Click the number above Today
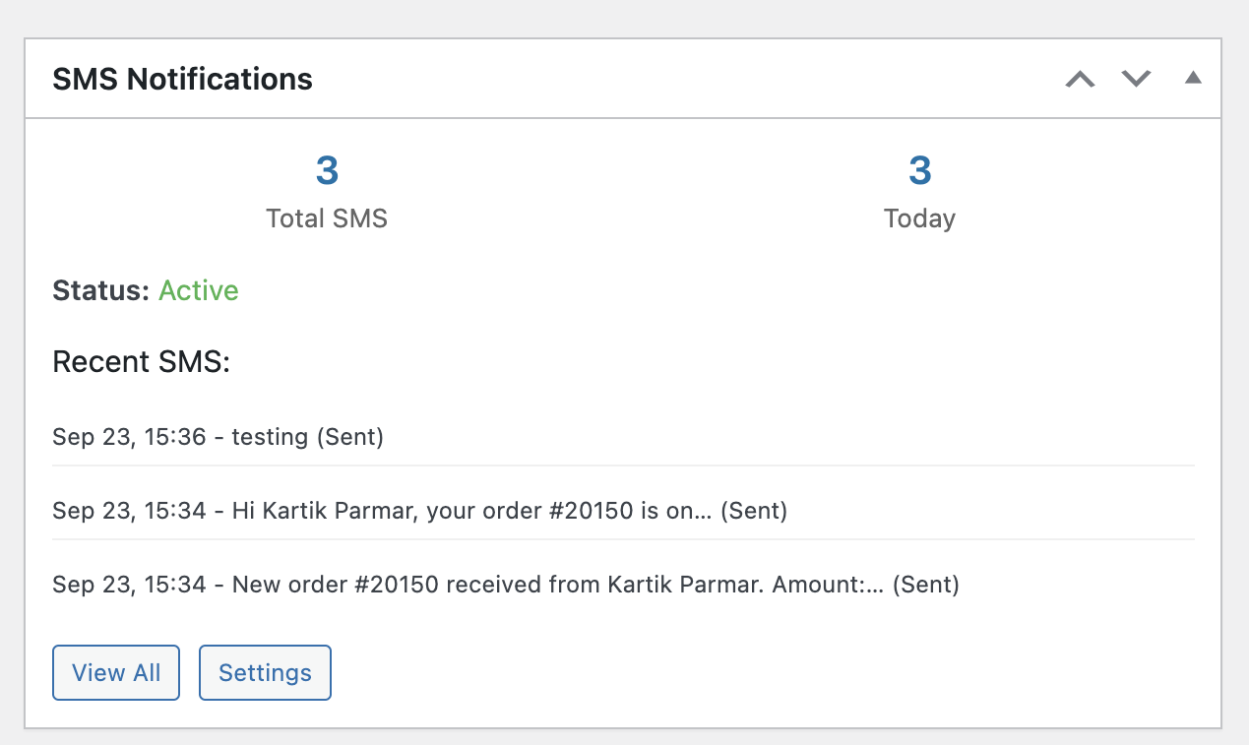The height and width of the screenshot is (745, 1249). pyautogui.click(x=919, y=171)
